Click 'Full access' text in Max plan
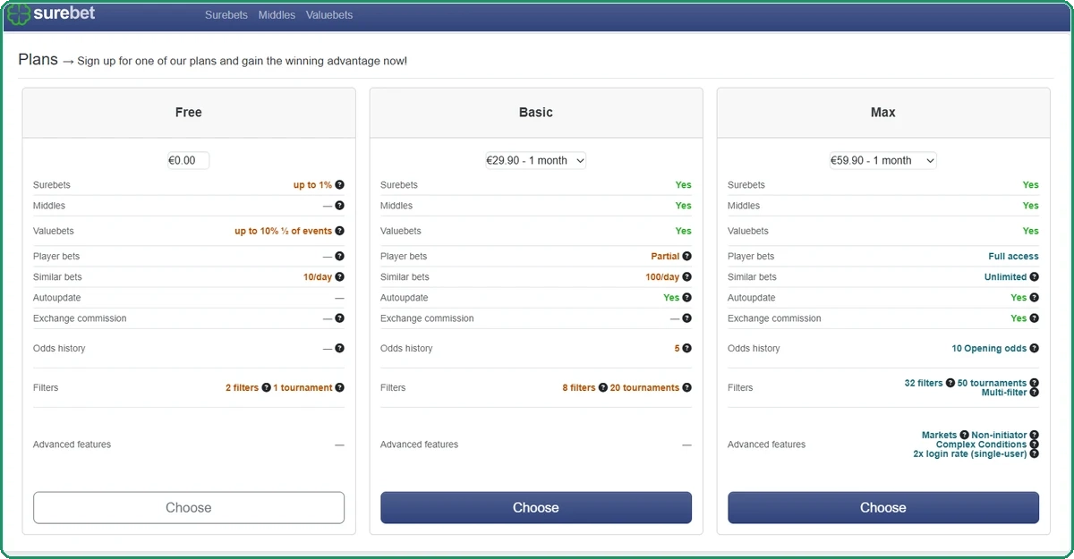This screenshot has height=559, width=1074. 1013,257
